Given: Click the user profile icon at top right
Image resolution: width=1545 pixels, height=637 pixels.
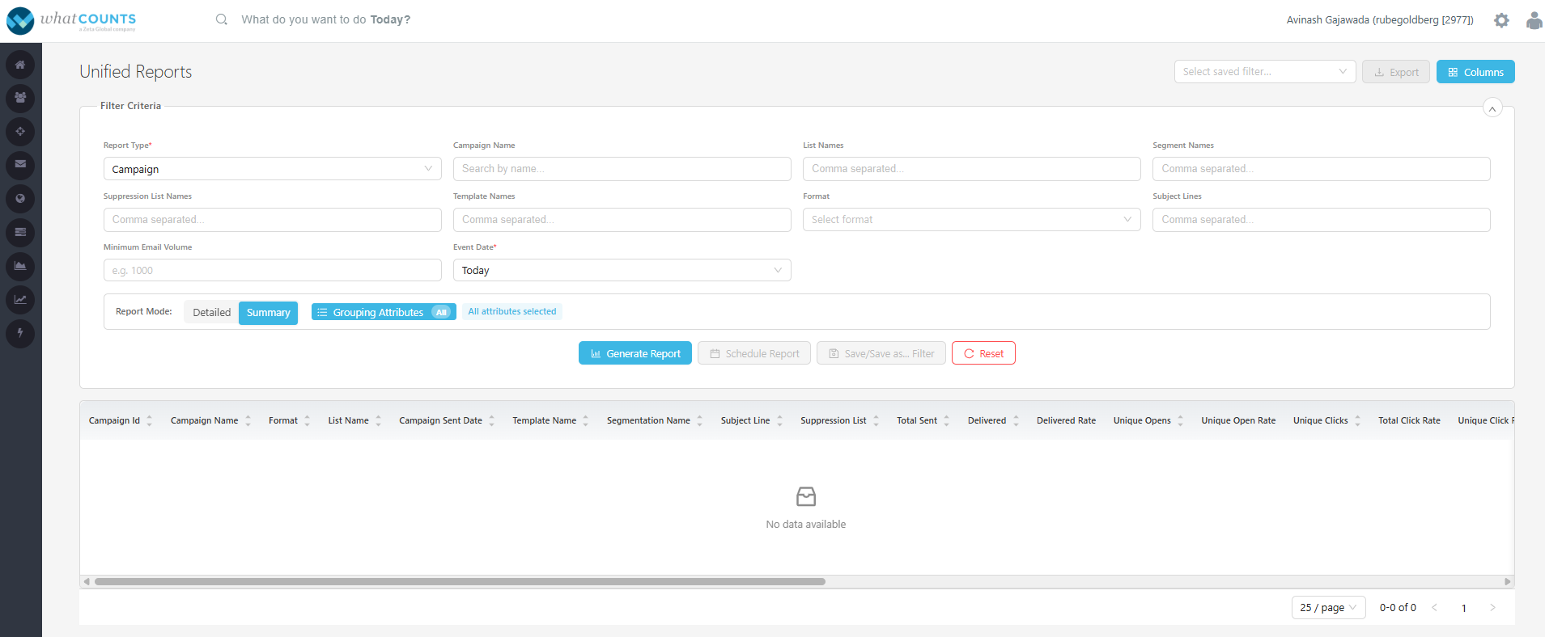Looking at the screenshot, I should click(1534, 20).
